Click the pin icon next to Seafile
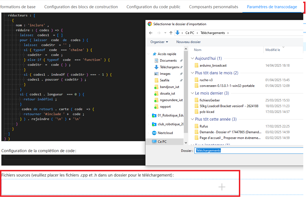This screenshot has height=199, width=306. point(181,80)
